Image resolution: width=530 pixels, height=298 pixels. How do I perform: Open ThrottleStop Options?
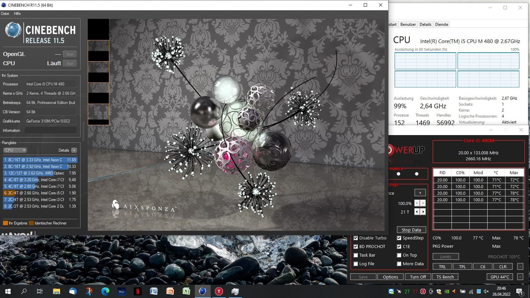click(x=391, y=277)
